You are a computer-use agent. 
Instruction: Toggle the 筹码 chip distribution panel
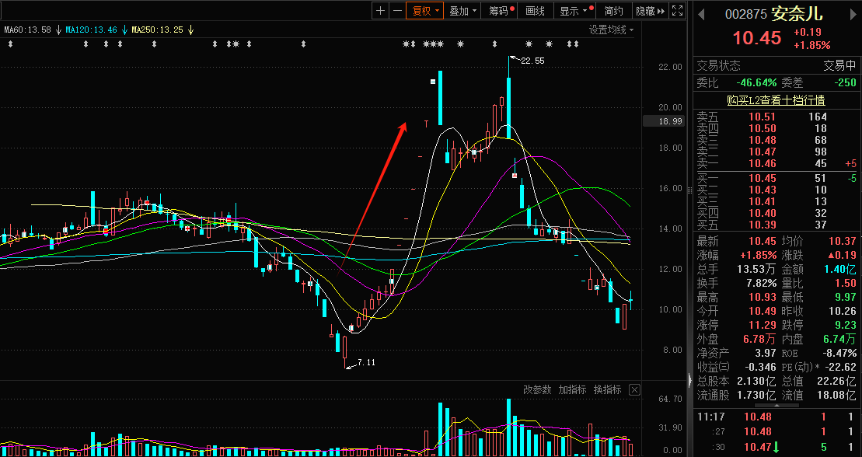pos(499,10)
